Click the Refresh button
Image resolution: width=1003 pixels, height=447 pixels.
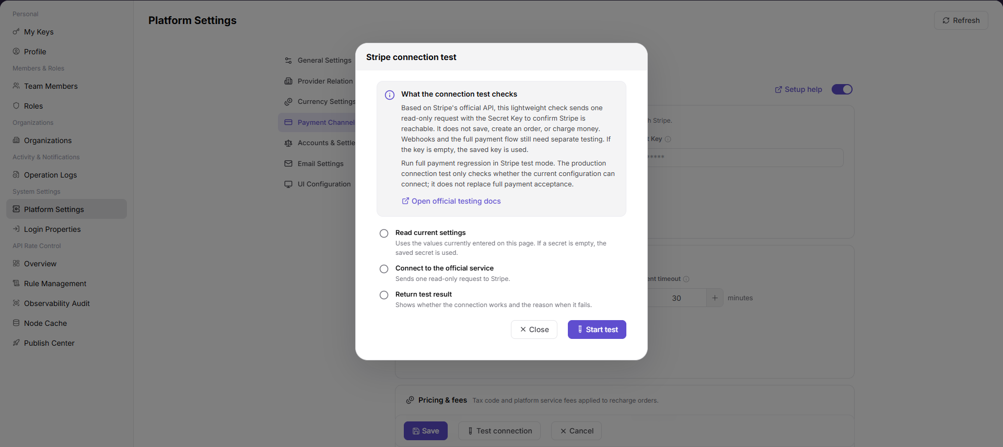tap(961, 20)
